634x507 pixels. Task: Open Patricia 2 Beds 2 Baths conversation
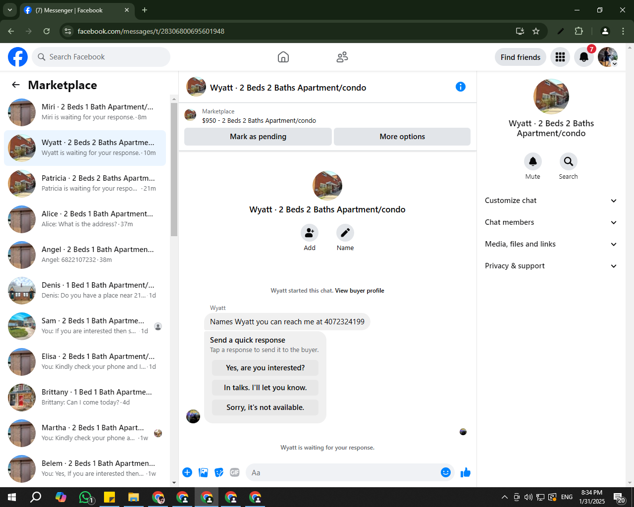(x=85, y=184)
